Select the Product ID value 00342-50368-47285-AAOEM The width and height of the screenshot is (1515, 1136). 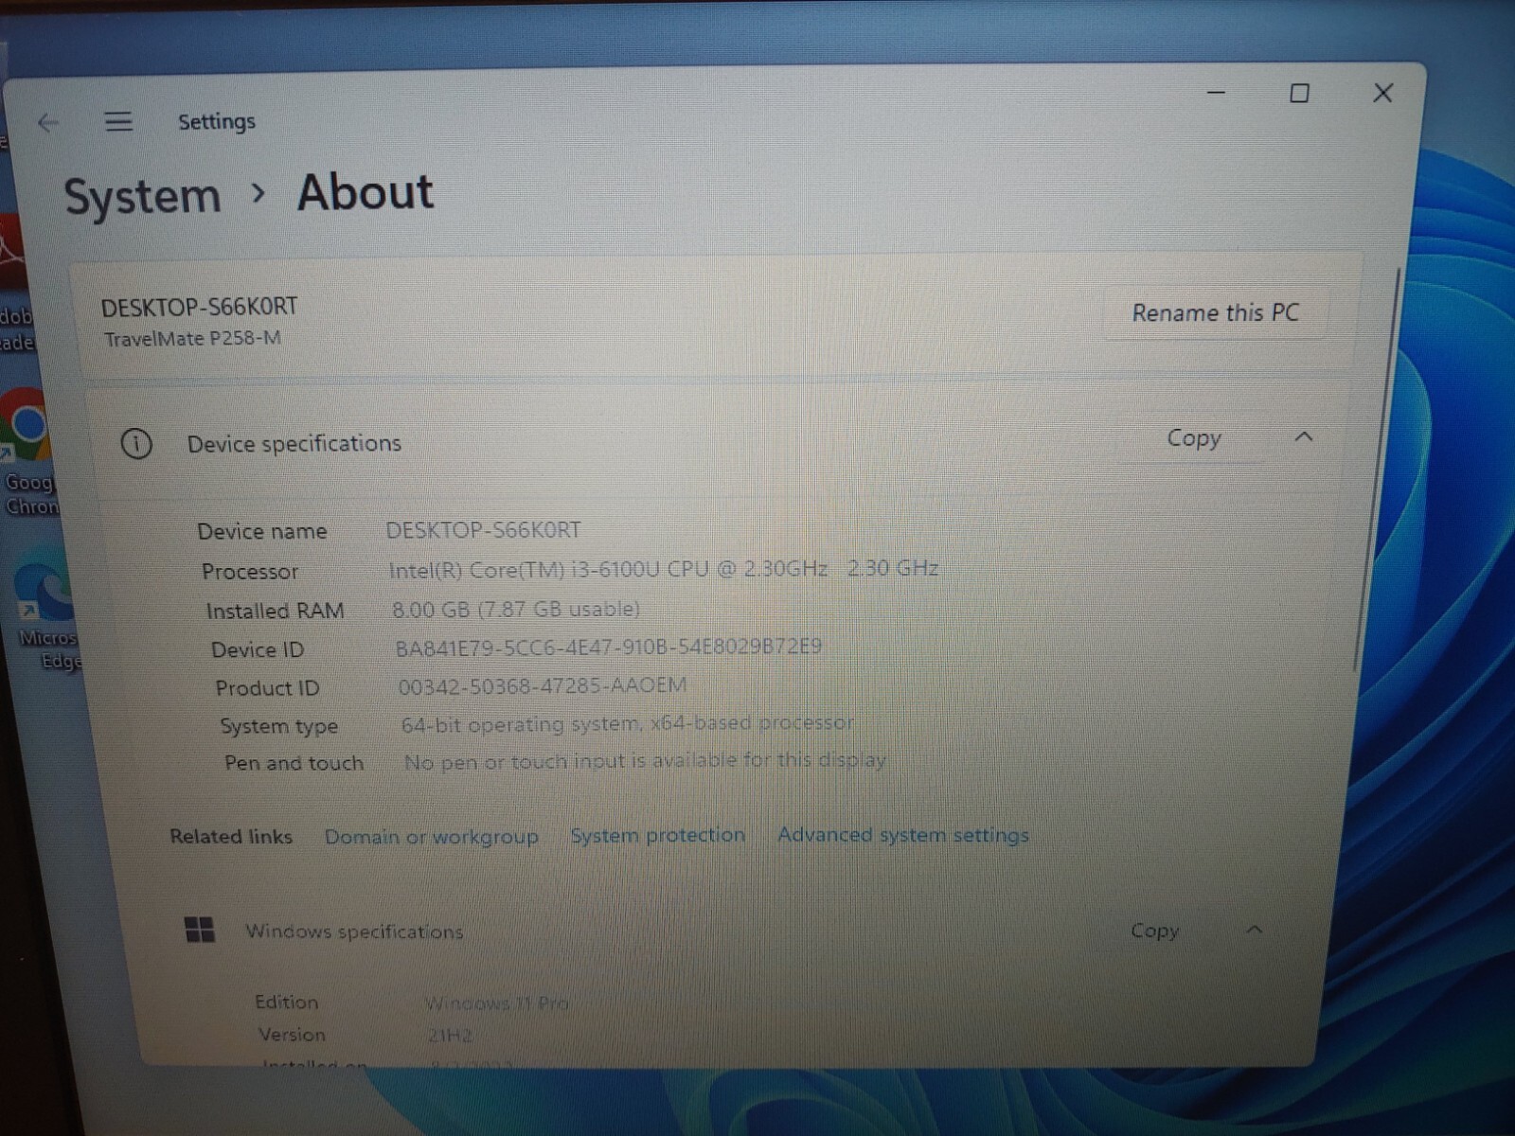[542, 685]
